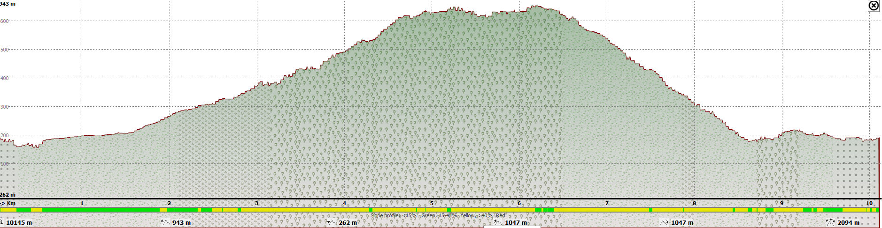Click kilometer marker 6 on distance axis
The width and height of the screenshot is (882, 228).
(519, 203)
